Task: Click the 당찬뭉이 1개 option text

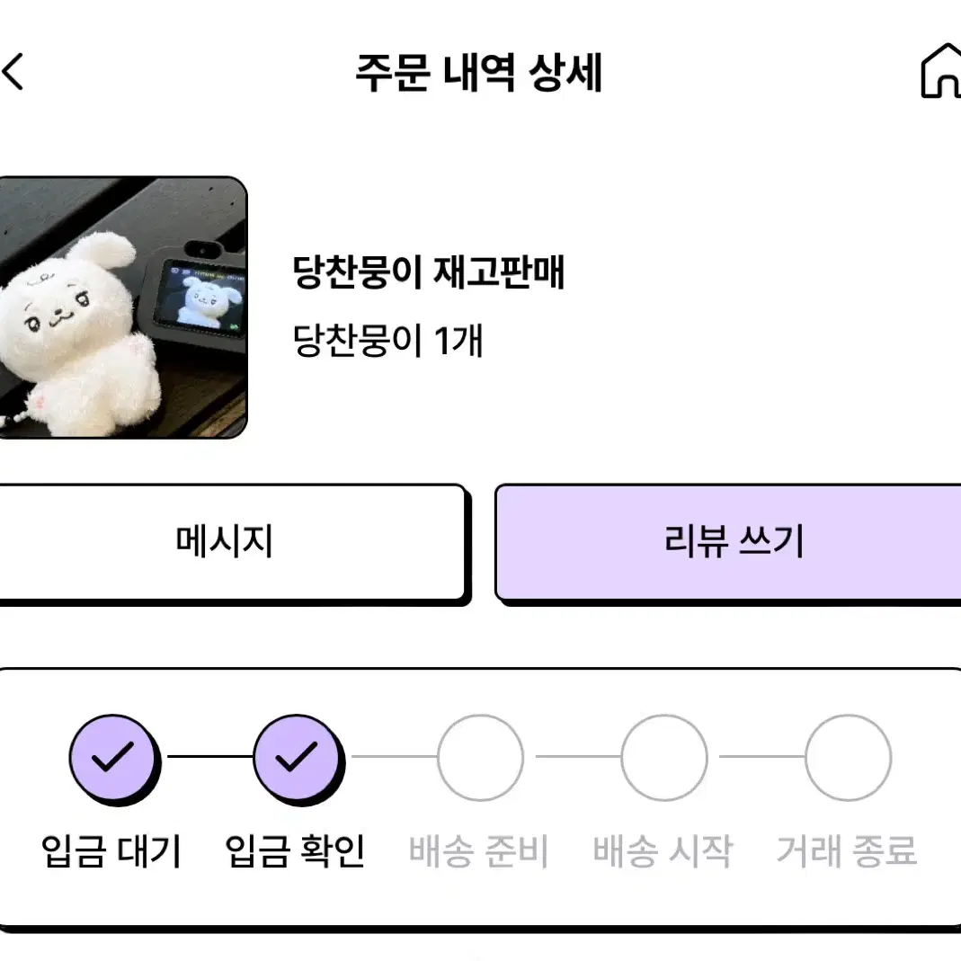Action: tap(388, 340)
